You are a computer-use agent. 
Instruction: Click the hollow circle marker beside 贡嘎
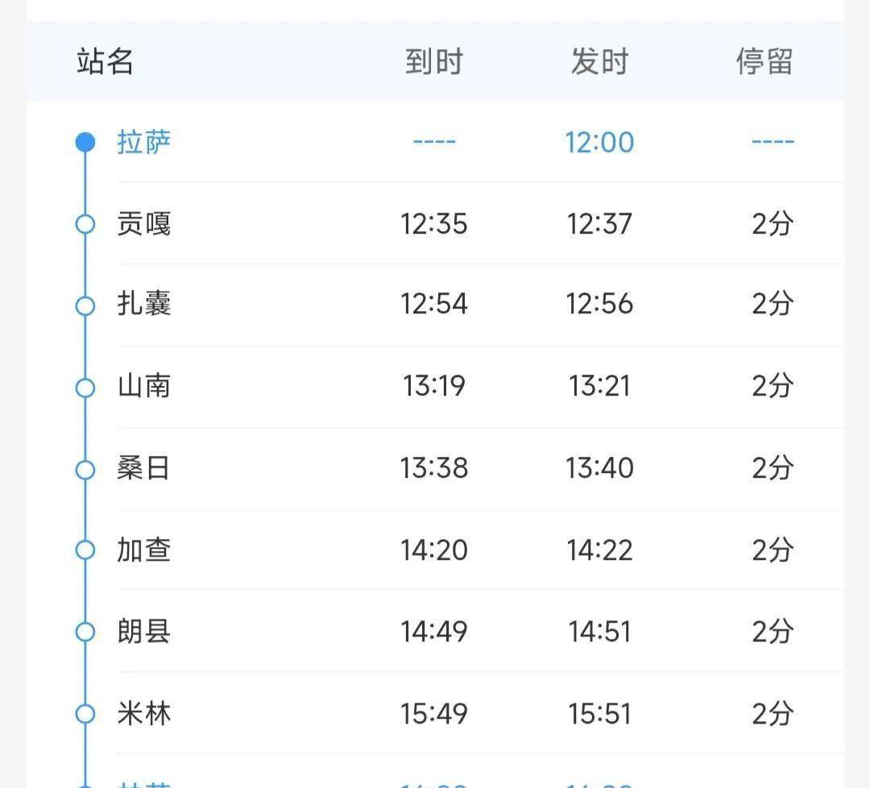point(85,224)
